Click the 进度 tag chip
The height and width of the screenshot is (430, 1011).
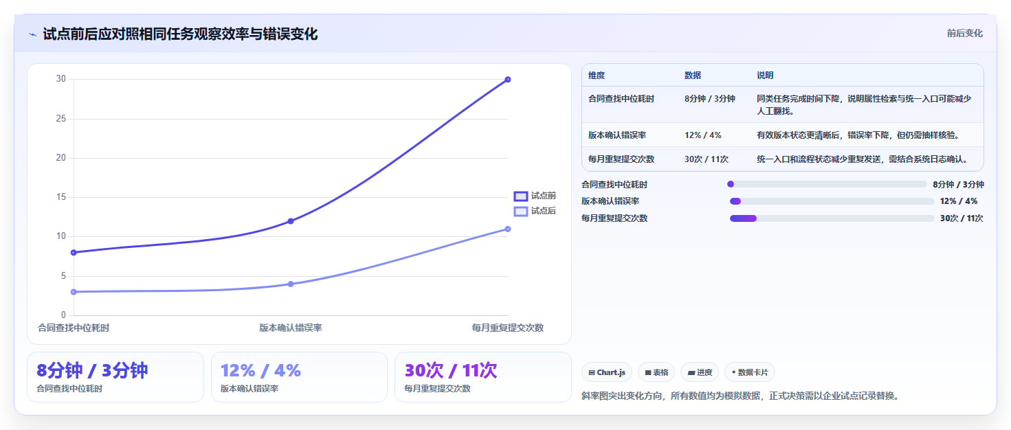[x=700, y=372]
